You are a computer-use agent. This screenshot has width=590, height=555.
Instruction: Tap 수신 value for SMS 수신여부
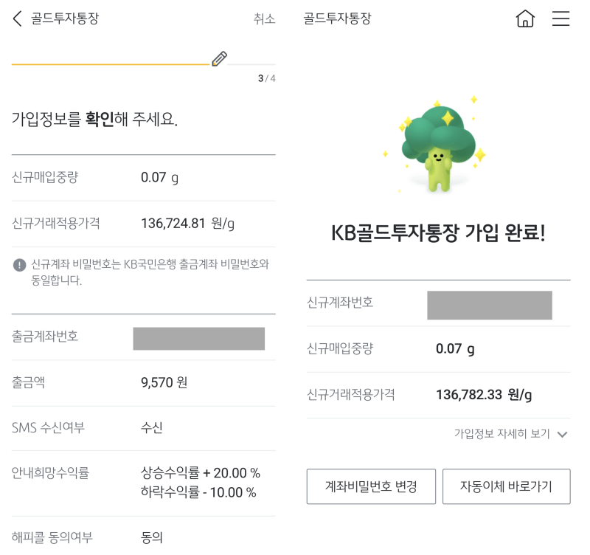click(151, 428)
